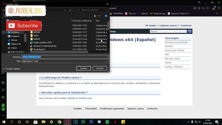Open the easy setup menu icon

(x=219, y=8)
